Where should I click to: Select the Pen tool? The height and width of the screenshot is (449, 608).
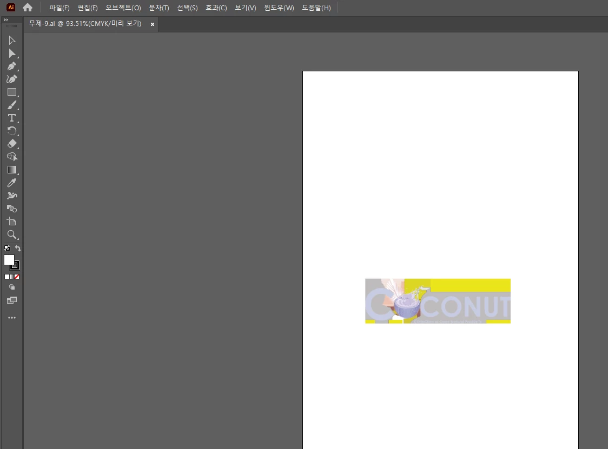(12, 66)
